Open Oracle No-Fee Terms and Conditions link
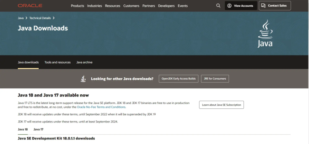 (101, 107)
